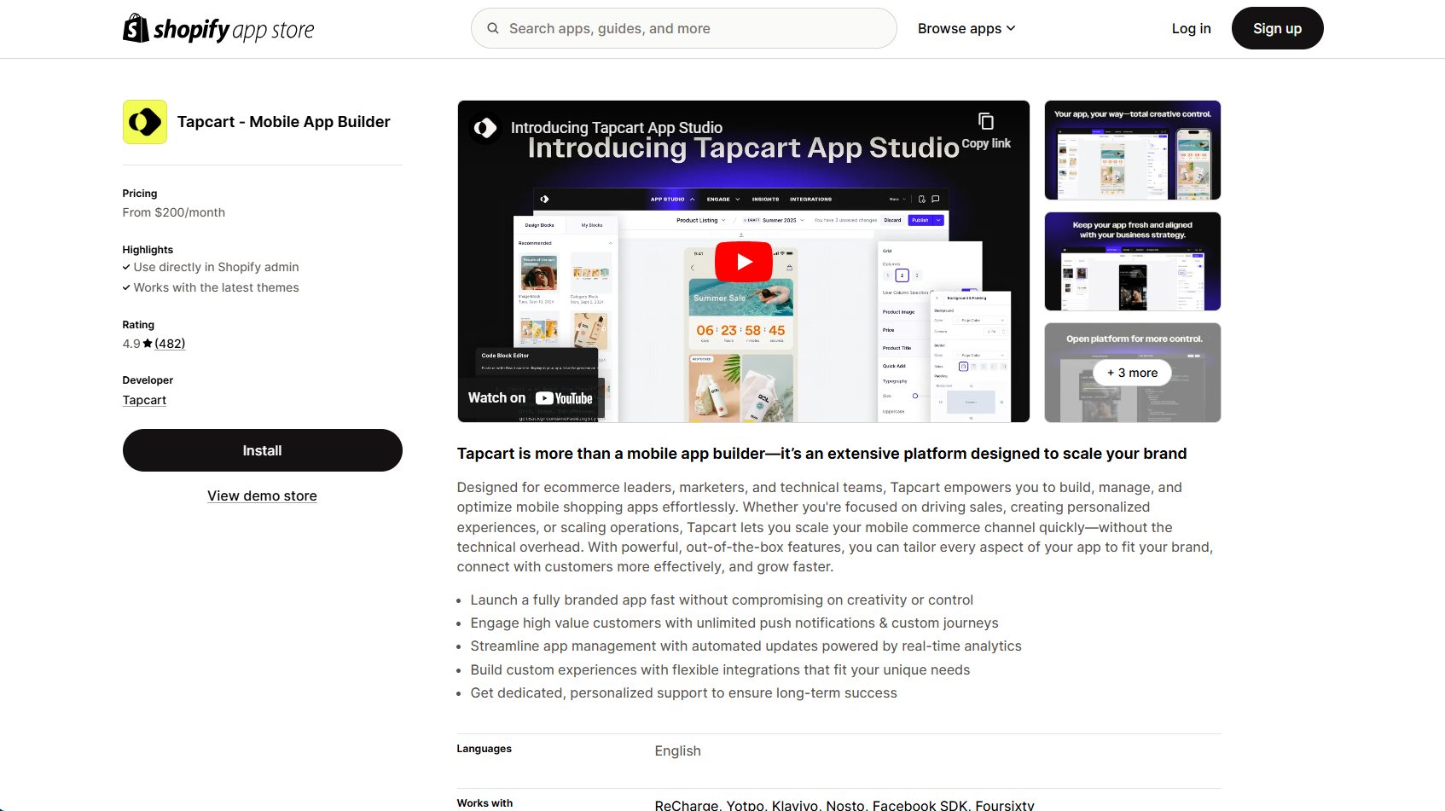Screen dimensions: 1445x811
Task: Click the Shopify bag logo icon
Action: [136, 28]
